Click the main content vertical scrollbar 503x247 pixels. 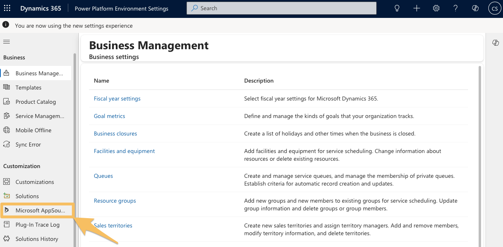point(480,155)
